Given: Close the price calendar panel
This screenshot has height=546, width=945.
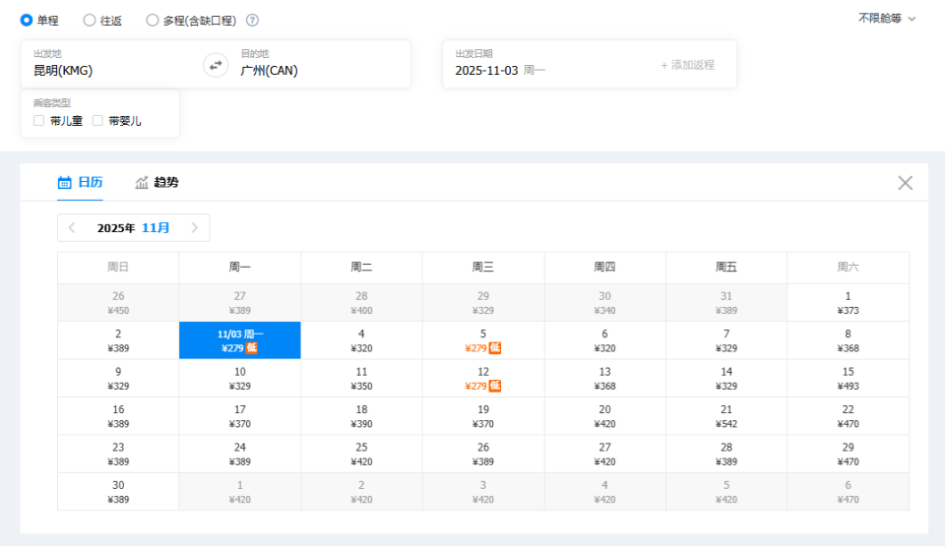Looking at the screenshot, I should [x=906, y=183].
